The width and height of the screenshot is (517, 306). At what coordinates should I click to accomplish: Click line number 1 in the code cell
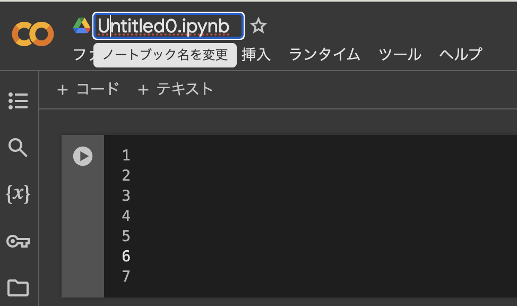pyautogui.click(x=126, y=156)
